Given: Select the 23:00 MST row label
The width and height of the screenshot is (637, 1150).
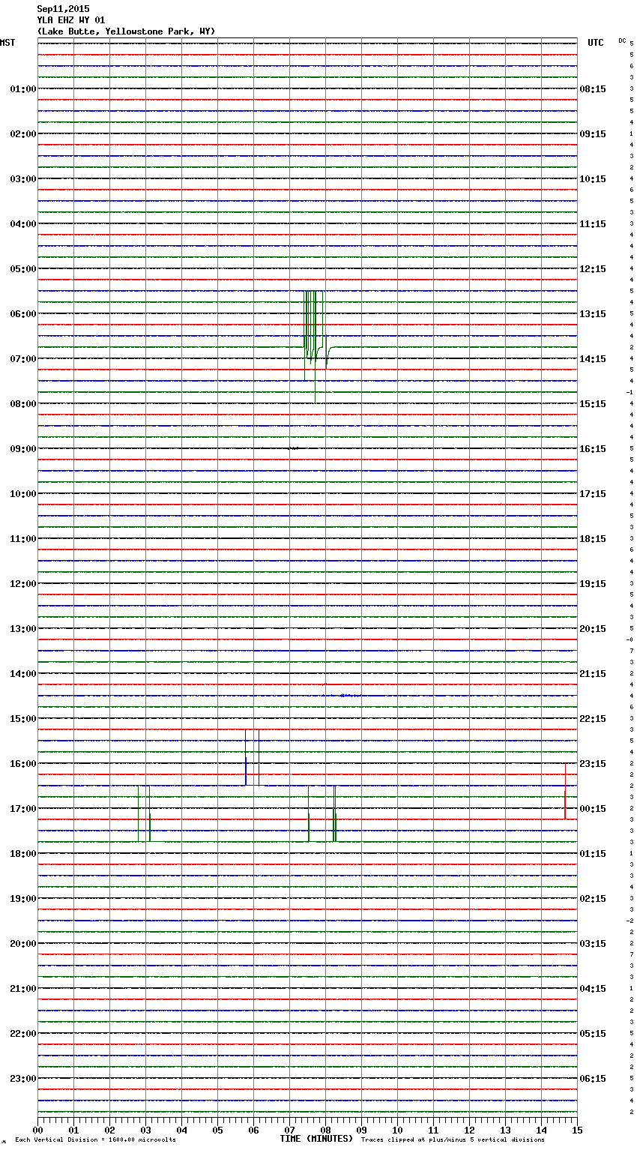Looking at the screenshot, I should tap(22, 1078).
